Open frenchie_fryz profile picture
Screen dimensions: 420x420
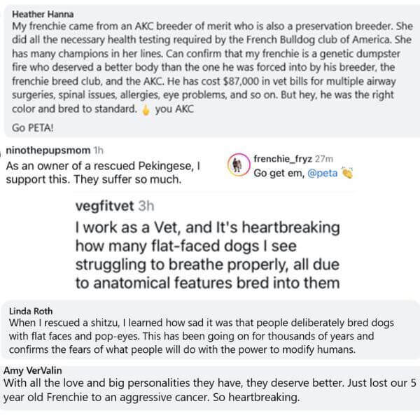pos(239,164)
